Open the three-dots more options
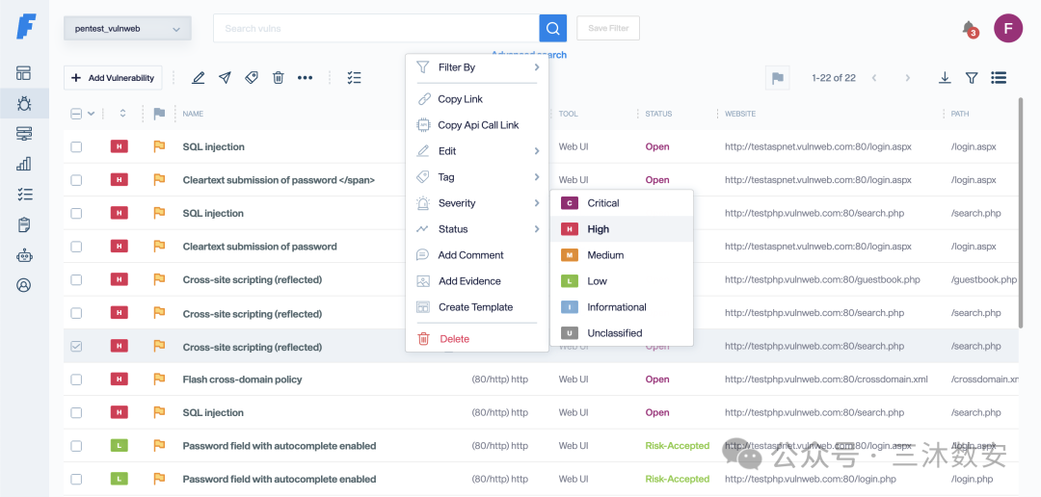 click(305, 78)
